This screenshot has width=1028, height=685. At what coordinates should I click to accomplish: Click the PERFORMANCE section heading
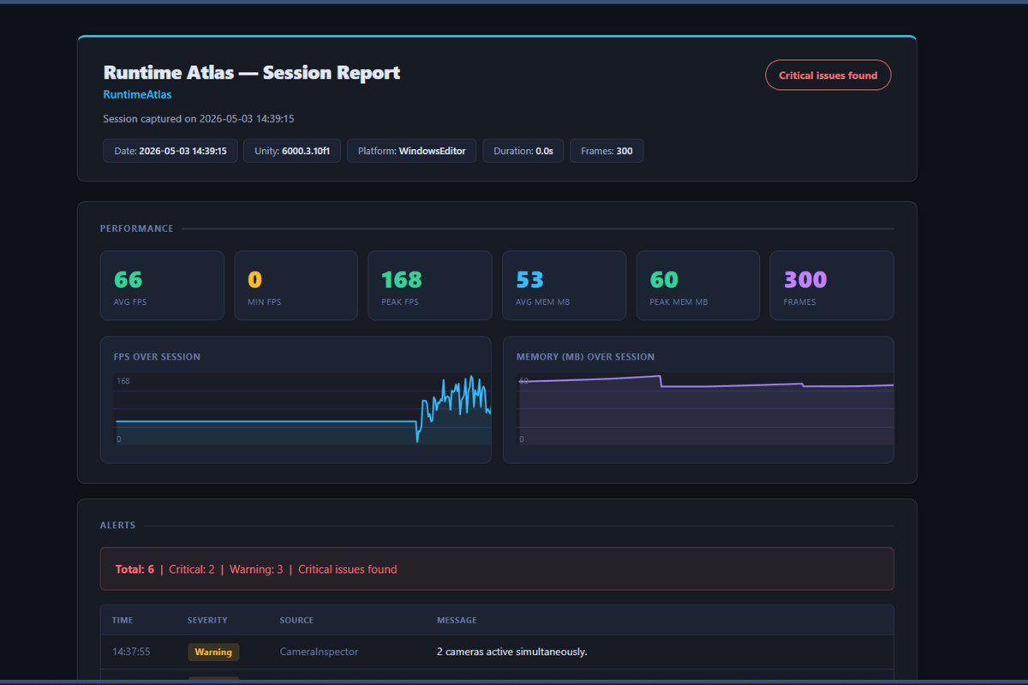pyautogui.click(x=136, y=229)
